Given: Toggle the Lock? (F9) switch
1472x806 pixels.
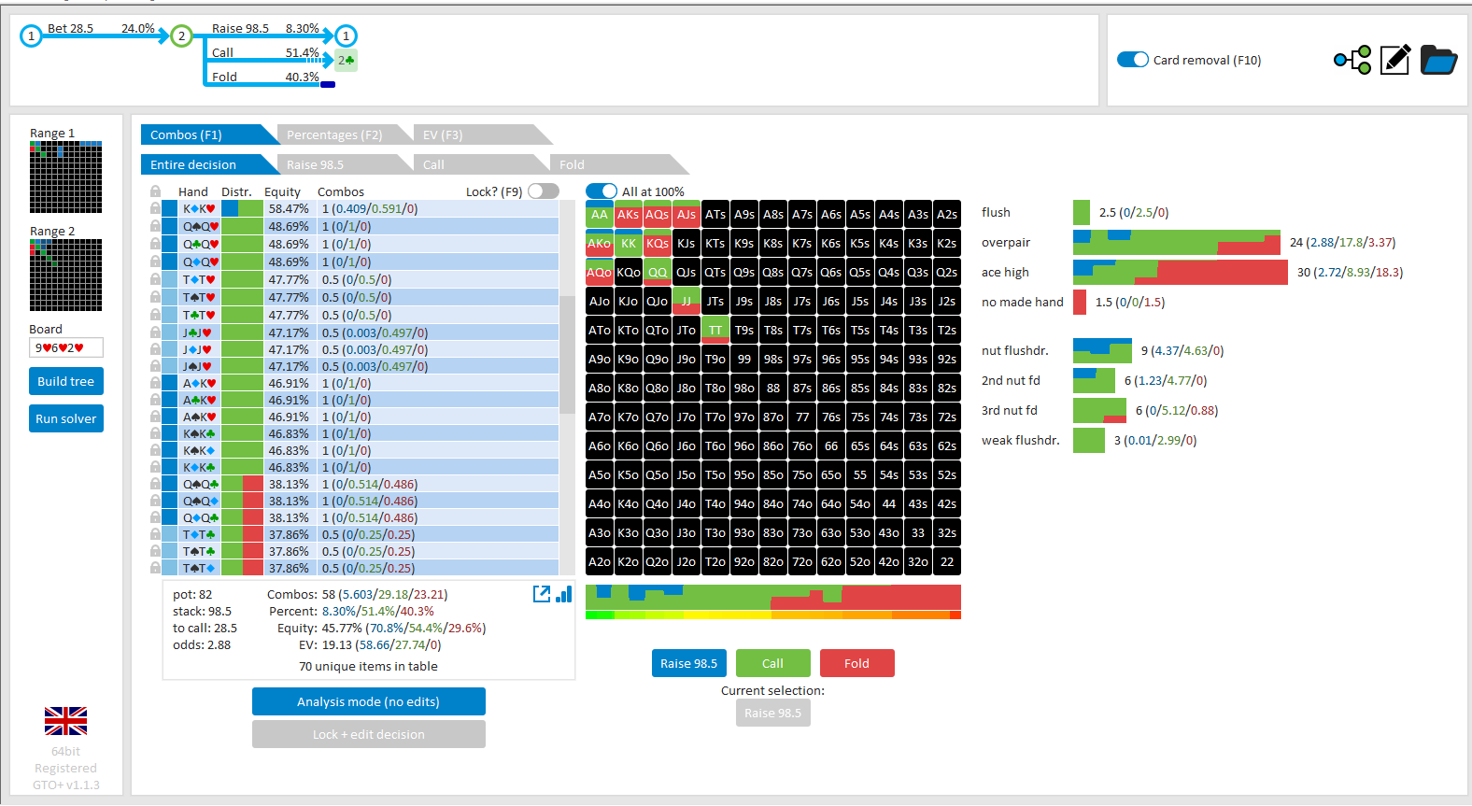Looking at the screenshot, I should click(x=544, y=191).
